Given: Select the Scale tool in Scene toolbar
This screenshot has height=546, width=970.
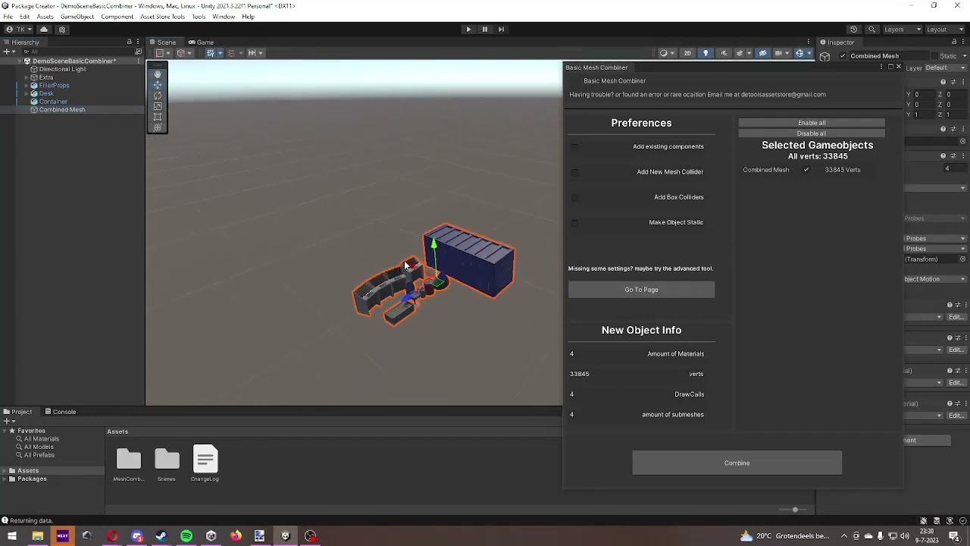Looking at the screenshot, I should (158, 106).
